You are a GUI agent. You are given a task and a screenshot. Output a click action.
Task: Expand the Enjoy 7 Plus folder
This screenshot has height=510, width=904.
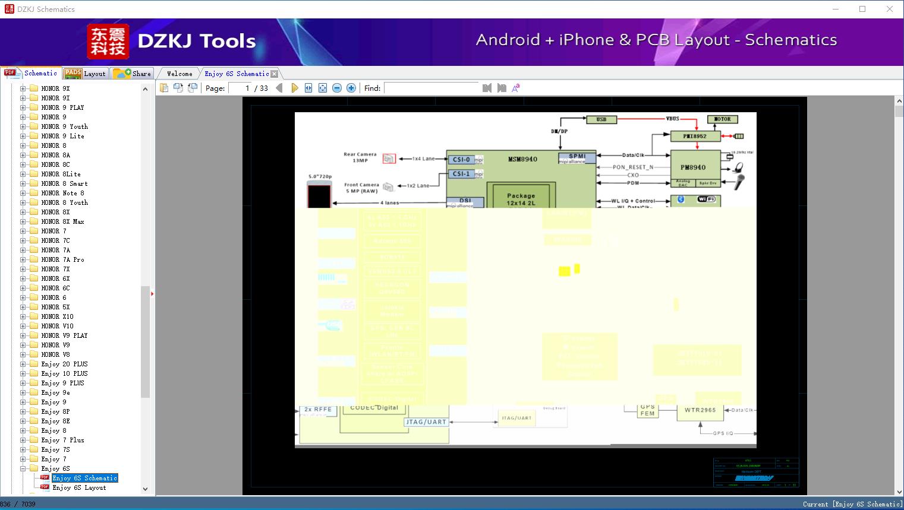click(23, 440)
